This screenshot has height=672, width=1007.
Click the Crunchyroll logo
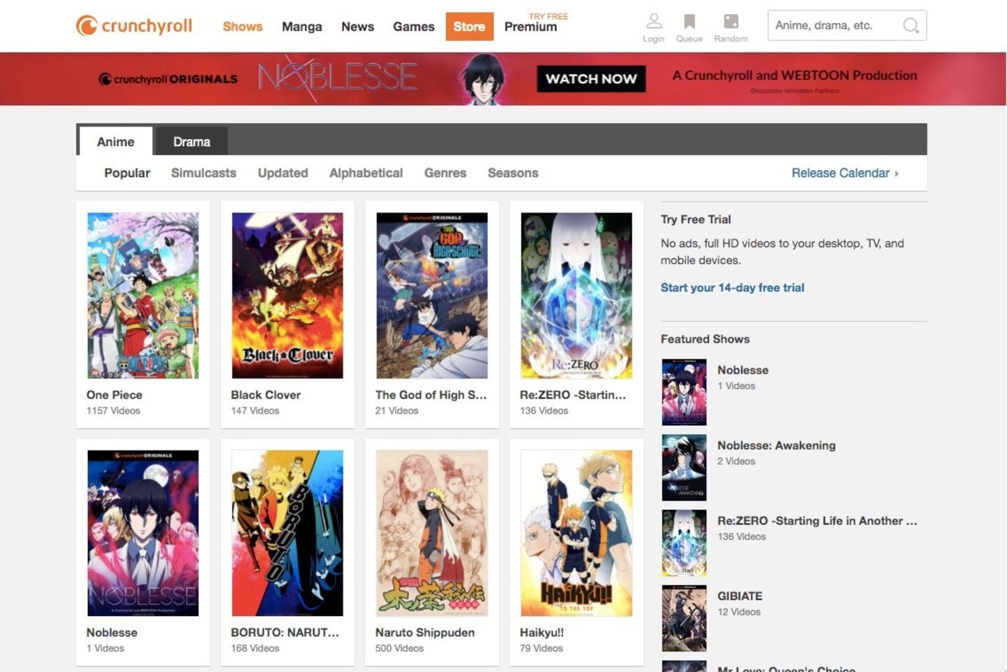point(134,26)
